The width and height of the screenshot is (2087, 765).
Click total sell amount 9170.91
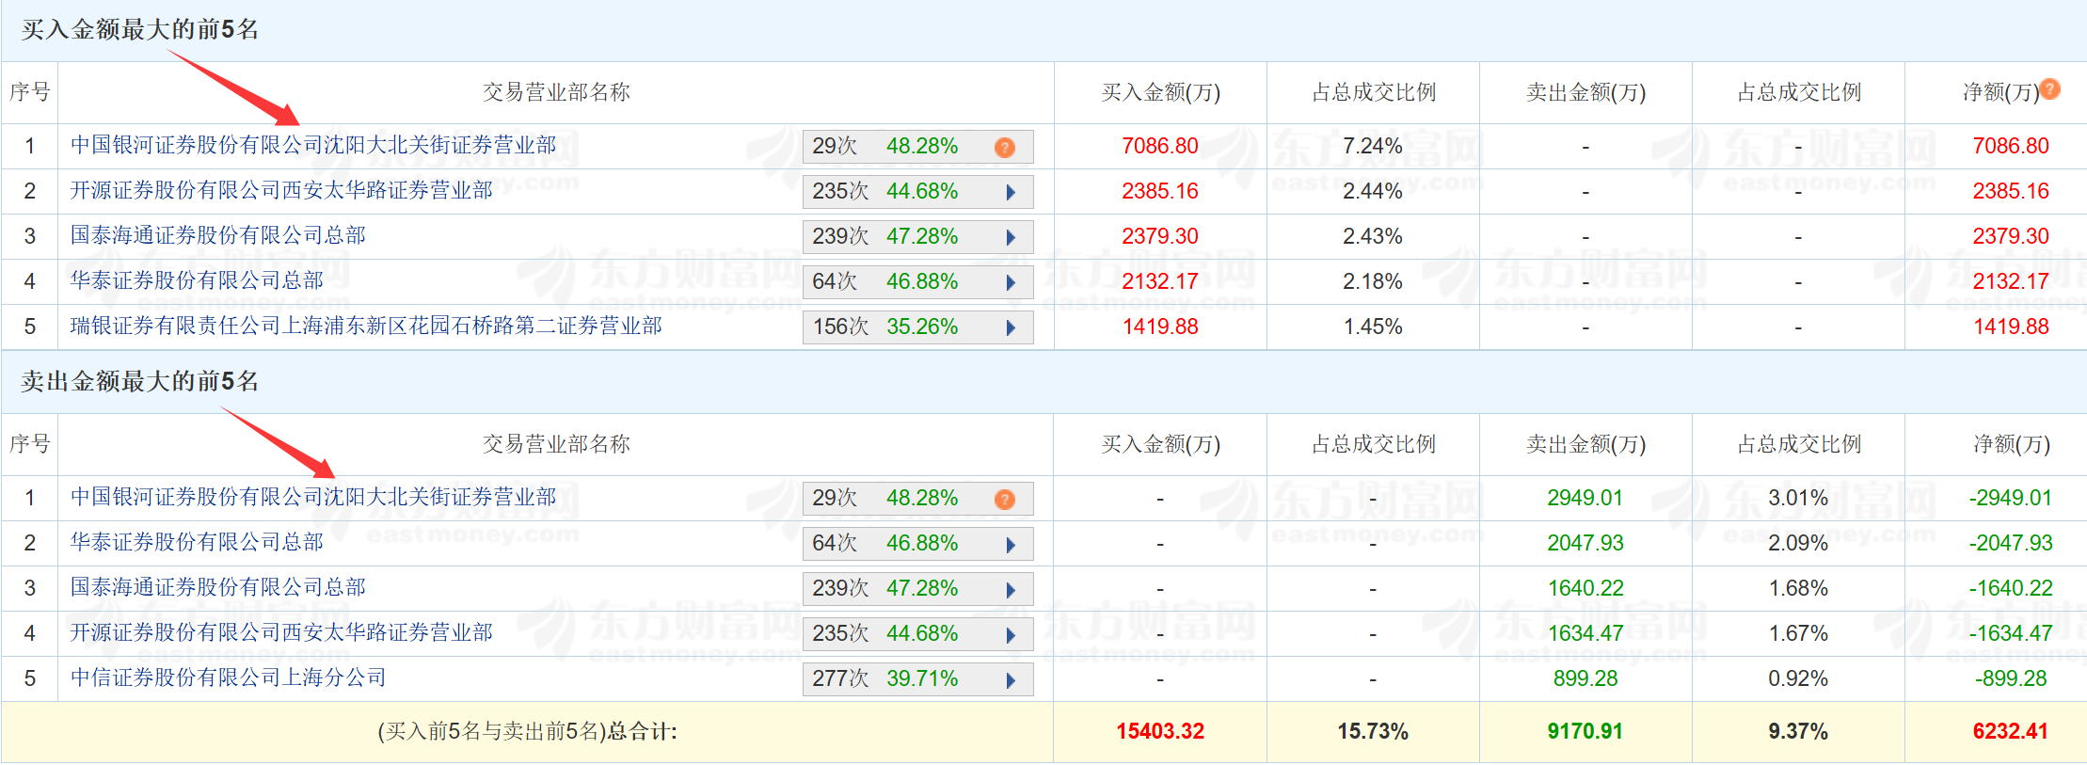1585,731
